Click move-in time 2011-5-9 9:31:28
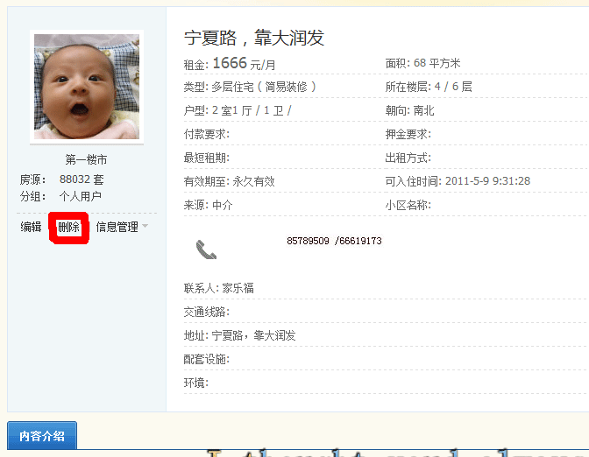Screen dimensions: 589x457 (487, 181)
